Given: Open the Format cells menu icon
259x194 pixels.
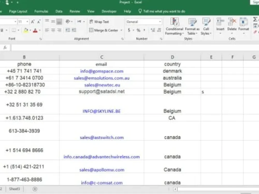Looking at the screenshot, I should click(x=243, y=22).
